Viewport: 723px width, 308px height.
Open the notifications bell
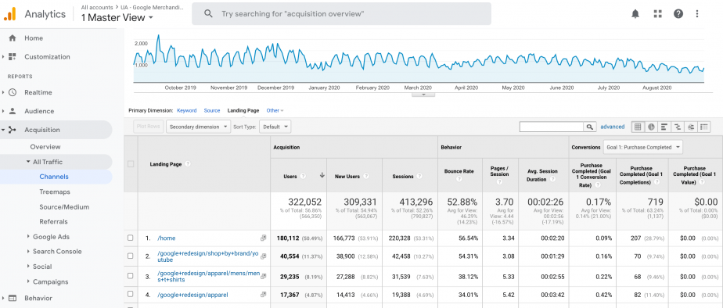[635, 14]
